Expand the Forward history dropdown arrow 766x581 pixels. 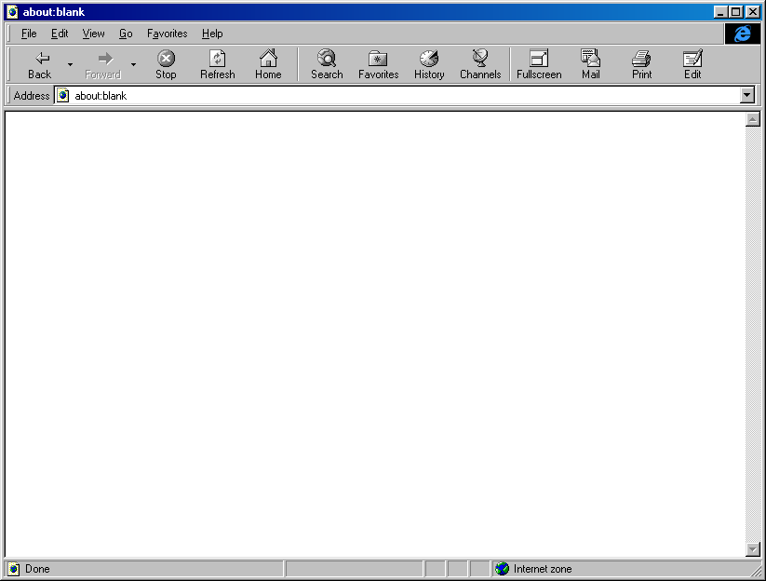pyautogui.click(x=133, y=64)
